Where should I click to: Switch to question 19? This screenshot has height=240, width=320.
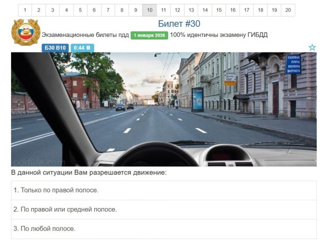click(x=274, y=10)
